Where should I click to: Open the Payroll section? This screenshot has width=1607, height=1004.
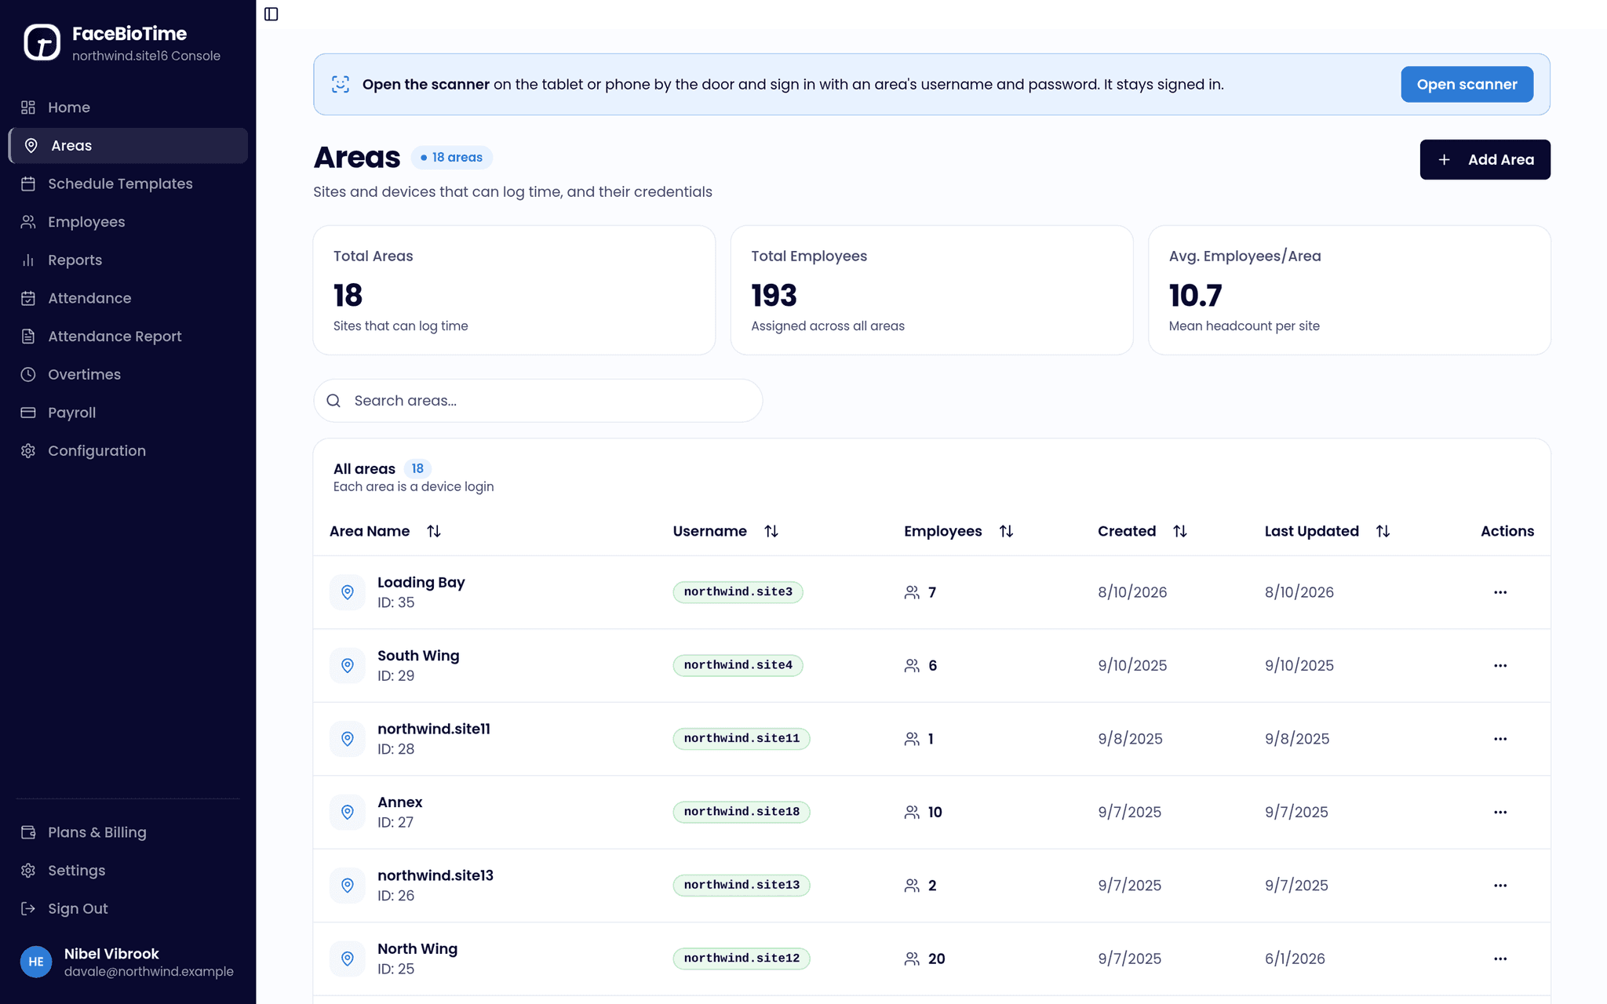(x=128, y=413)
